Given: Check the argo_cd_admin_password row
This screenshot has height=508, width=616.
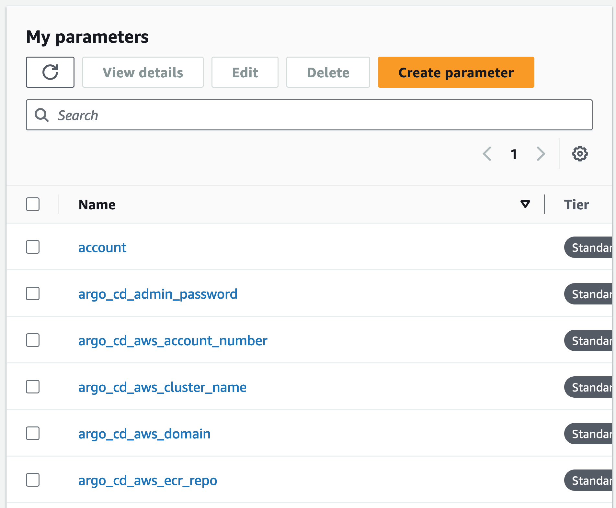Looking at the screenshot, I should [x=33, y=293].
